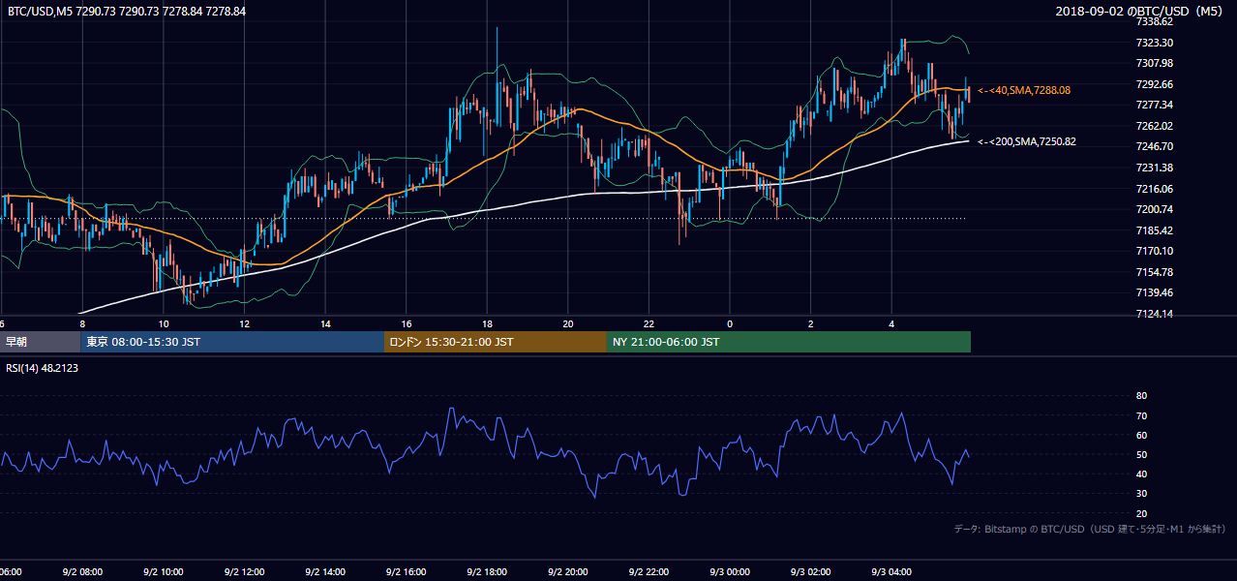Viewport: 1237px width, 581px height.
Task: Click price axis value 7185.42
Action: coord(1155,230)
